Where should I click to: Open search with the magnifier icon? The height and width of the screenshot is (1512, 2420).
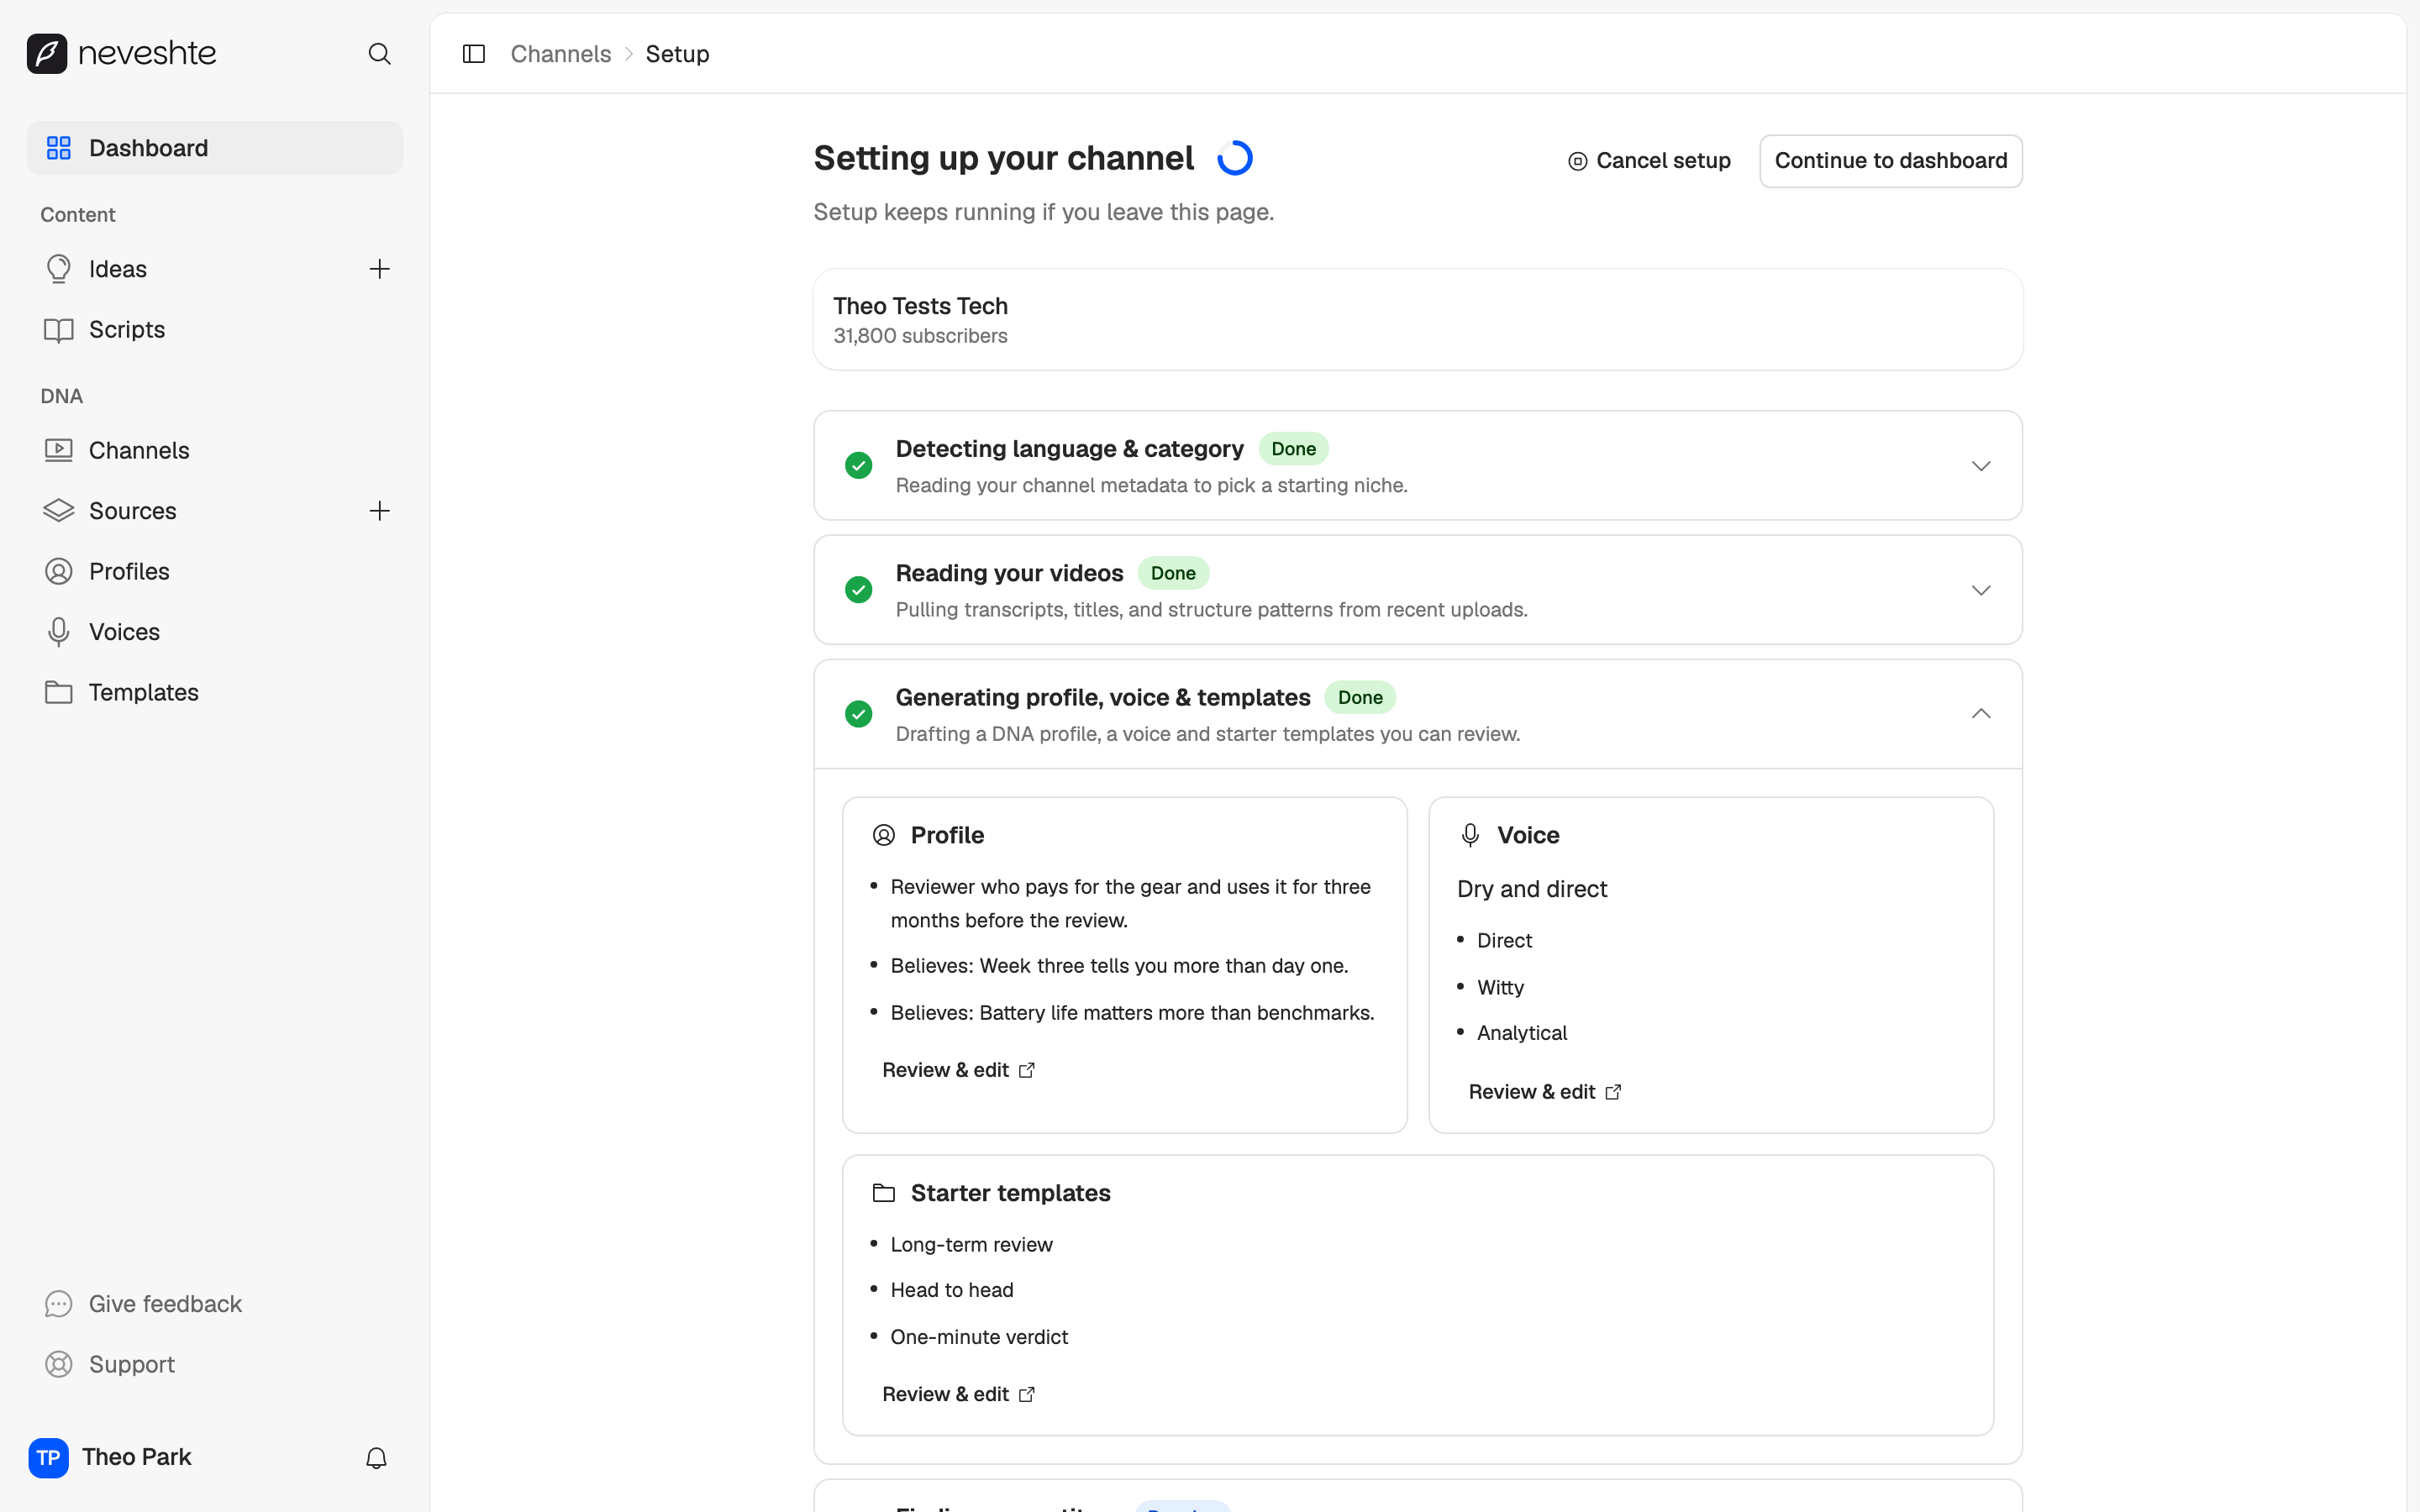[379, 54]
